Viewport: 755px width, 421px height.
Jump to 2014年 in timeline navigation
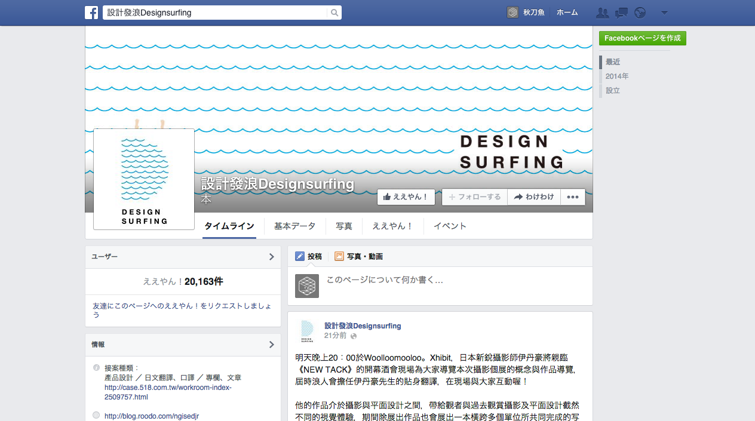pos(617,76)
